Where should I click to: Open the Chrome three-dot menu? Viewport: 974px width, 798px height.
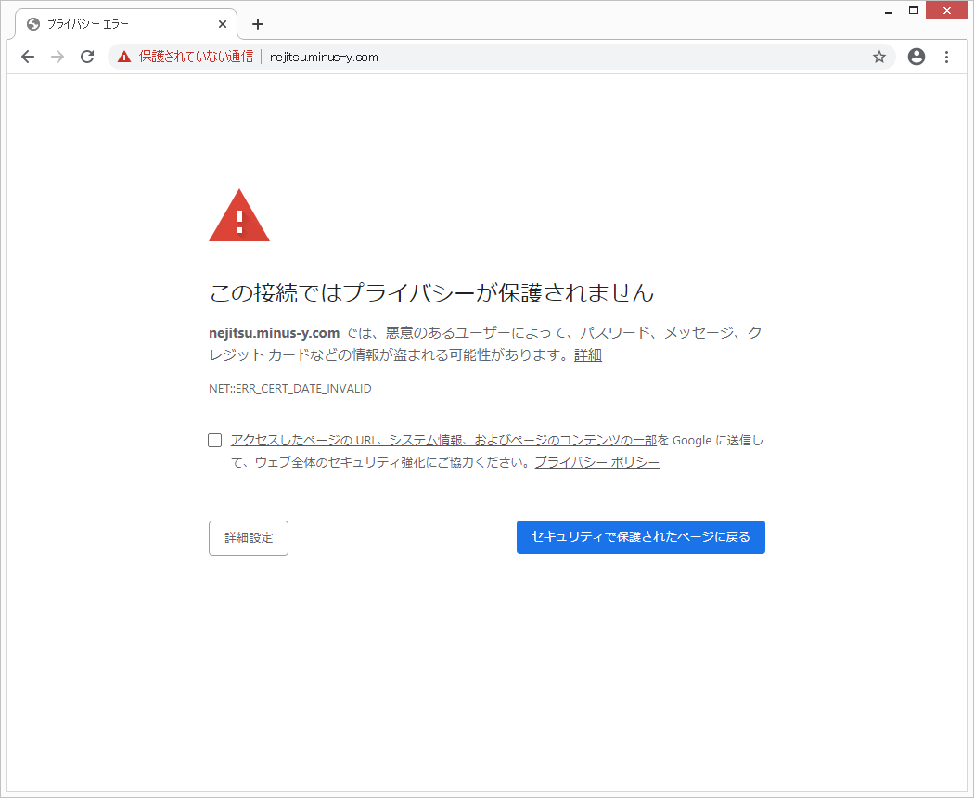coord(946,58)
